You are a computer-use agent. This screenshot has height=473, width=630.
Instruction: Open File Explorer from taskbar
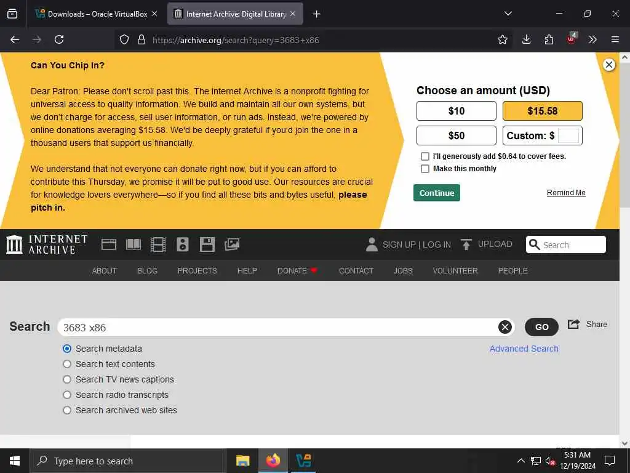point(242,461)
